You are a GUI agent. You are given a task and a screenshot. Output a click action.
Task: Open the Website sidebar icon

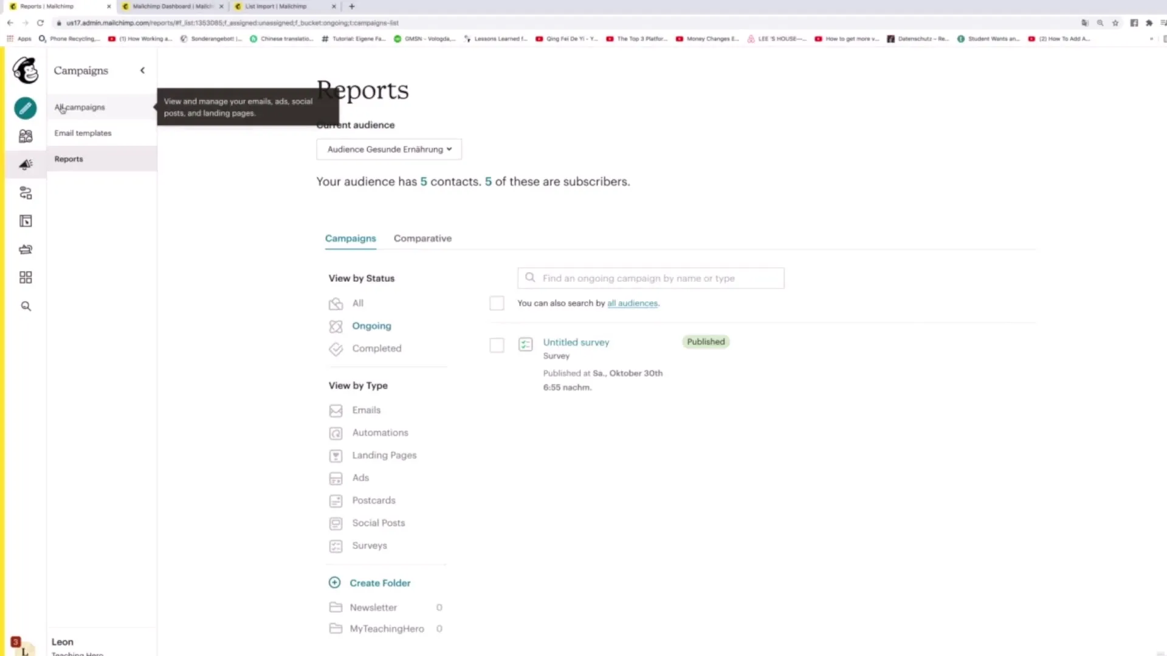26,221
